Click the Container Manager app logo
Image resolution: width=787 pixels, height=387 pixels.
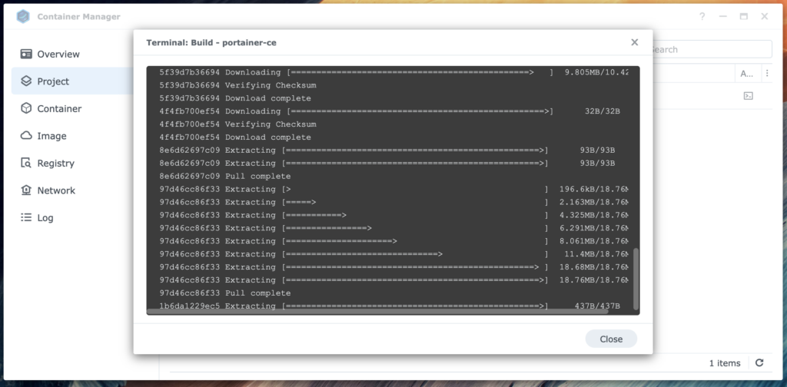[24, 16]
